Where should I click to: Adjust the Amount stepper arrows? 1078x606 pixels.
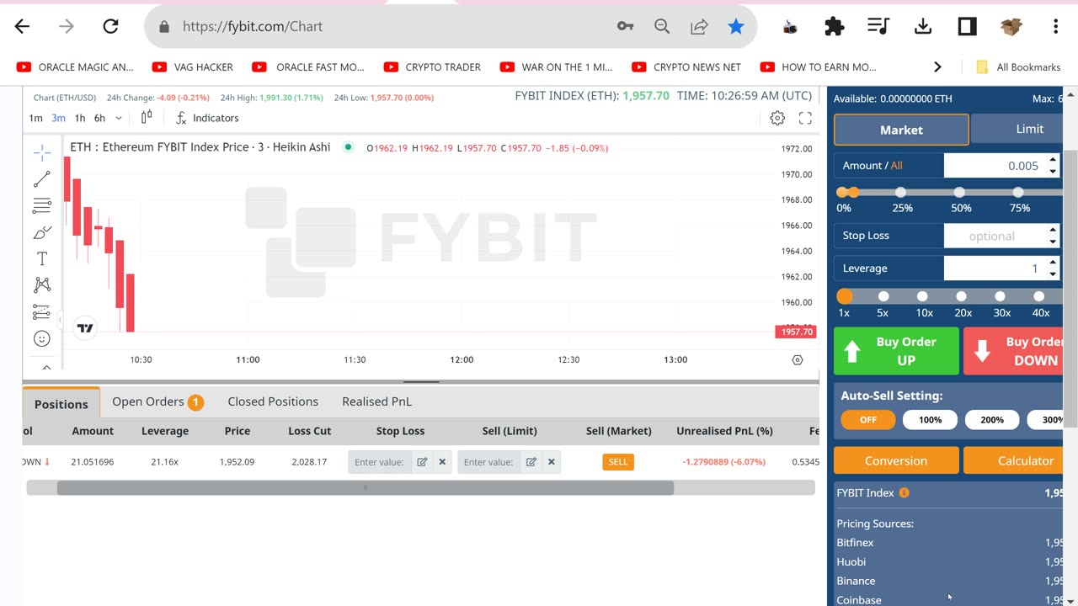(x=1053, y=166)
